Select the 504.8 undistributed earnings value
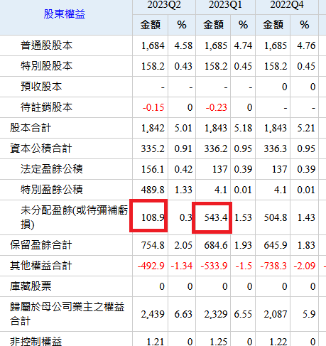Screen dimensions: 326x346 coord(276,217)
